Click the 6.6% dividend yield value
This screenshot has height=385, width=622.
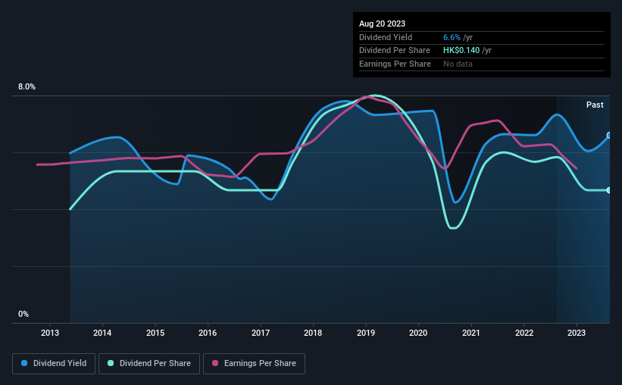pyautogui.click(x=452, y=37)
